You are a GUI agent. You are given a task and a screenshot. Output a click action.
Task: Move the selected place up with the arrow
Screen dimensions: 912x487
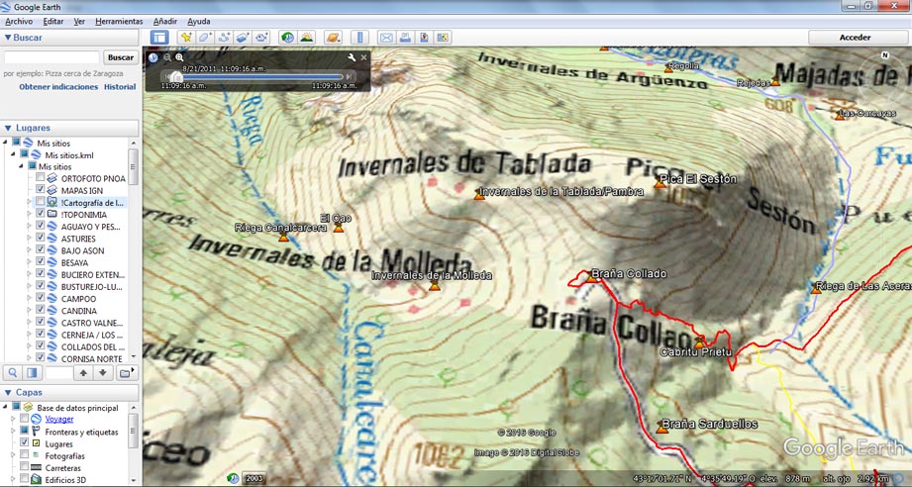point(83,373)
